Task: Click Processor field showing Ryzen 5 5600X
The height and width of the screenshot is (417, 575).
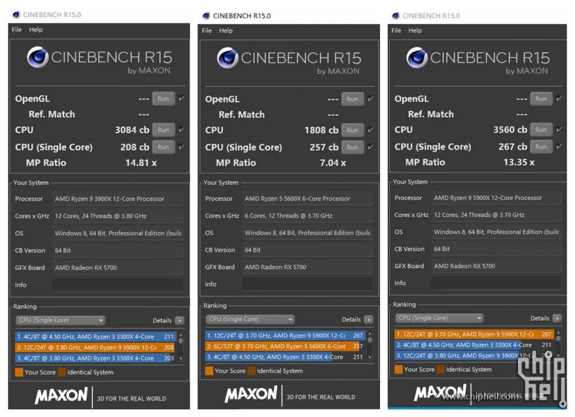Action: click(308, 198)
